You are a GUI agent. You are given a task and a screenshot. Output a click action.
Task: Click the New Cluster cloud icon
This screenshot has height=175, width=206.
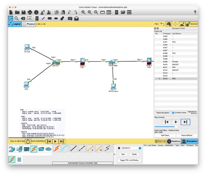[x=169, y=24]
